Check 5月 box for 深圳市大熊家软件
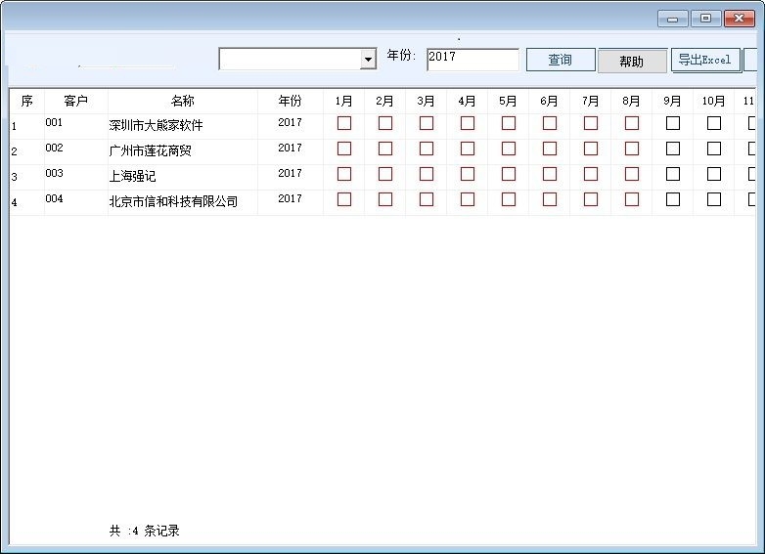This screenshot has width=765, height=554. click(509, 123)
